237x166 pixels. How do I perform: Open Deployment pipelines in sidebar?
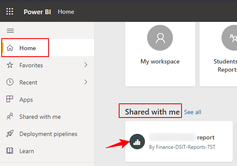coord(47,134)
